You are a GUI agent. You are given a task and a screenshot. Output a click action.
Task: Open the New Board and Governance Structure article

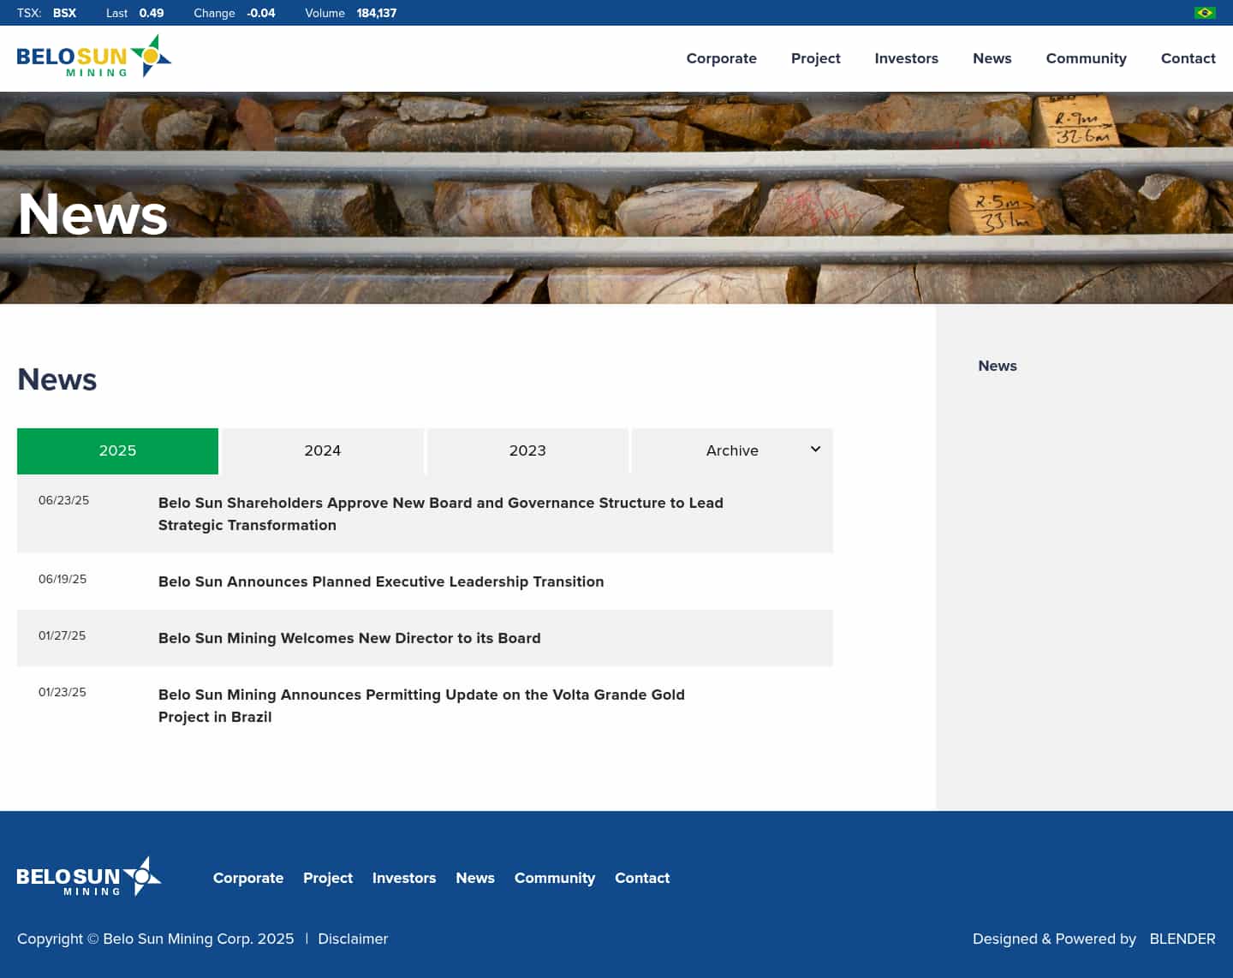click(440, 514)
